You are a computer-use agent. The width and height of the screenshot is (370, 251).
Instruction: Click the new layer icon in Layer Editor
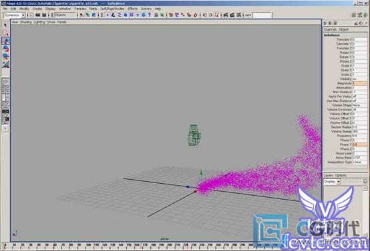pyautogui.click(x=365, y=182)
